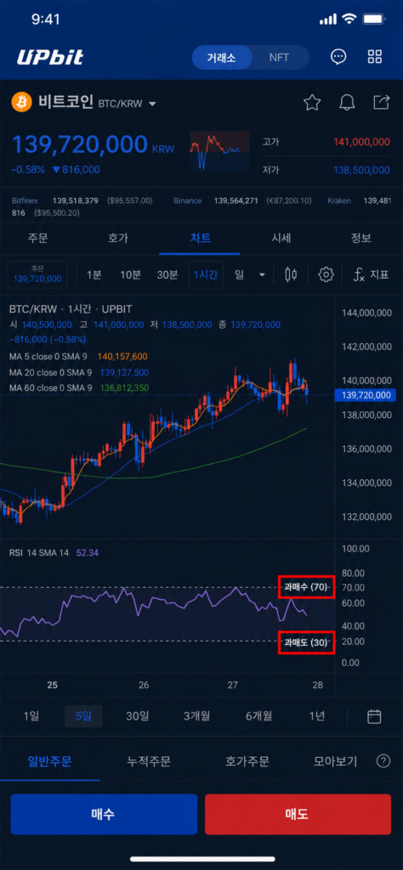Tap the large 139,720,000 KRW price

point(93,145)
